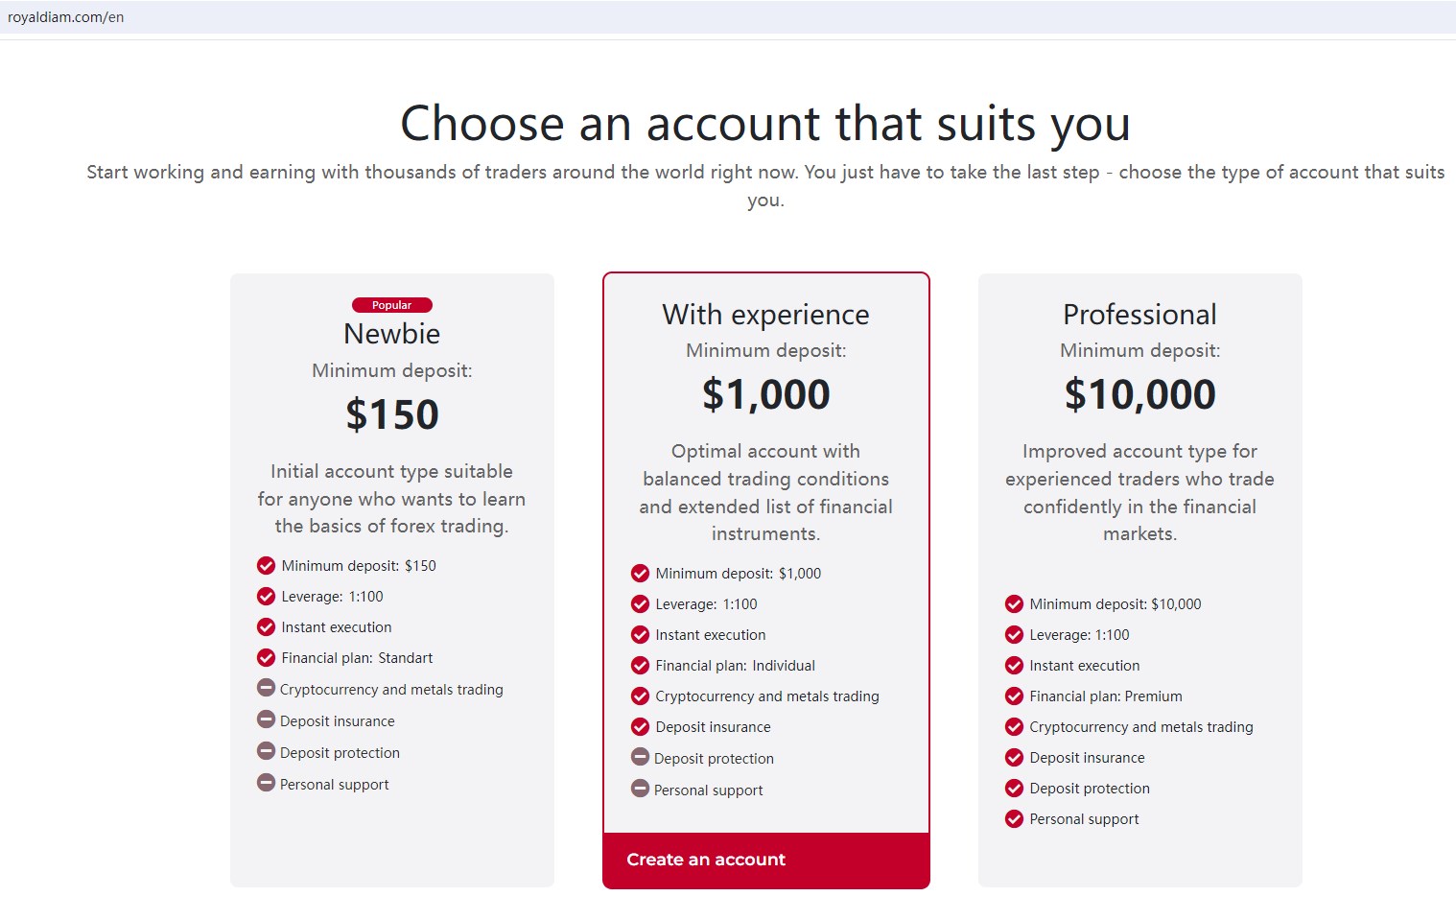Click the Newbie plan heading

(392, 334)
